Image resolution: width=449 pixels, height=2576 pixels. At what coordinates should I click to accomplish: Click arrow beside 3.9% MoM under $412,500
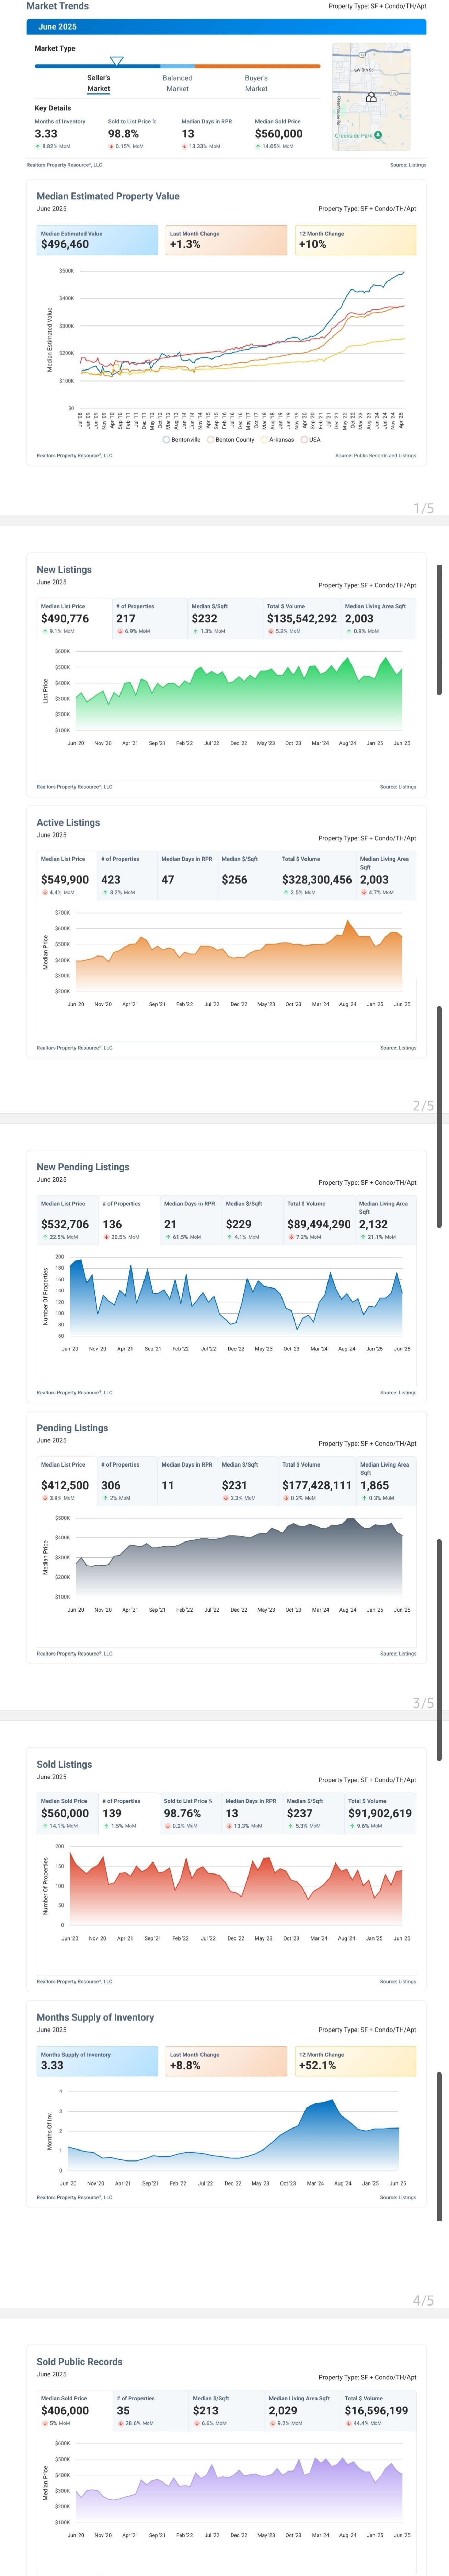tap(44, 1498)
